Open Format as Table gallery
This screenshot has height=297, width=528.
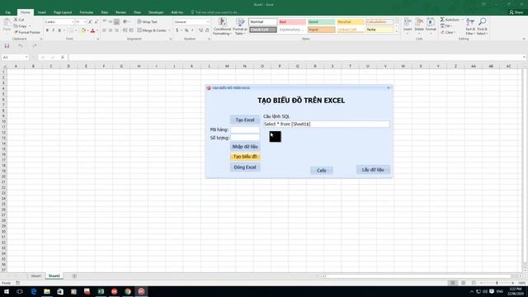coord(240,26)
